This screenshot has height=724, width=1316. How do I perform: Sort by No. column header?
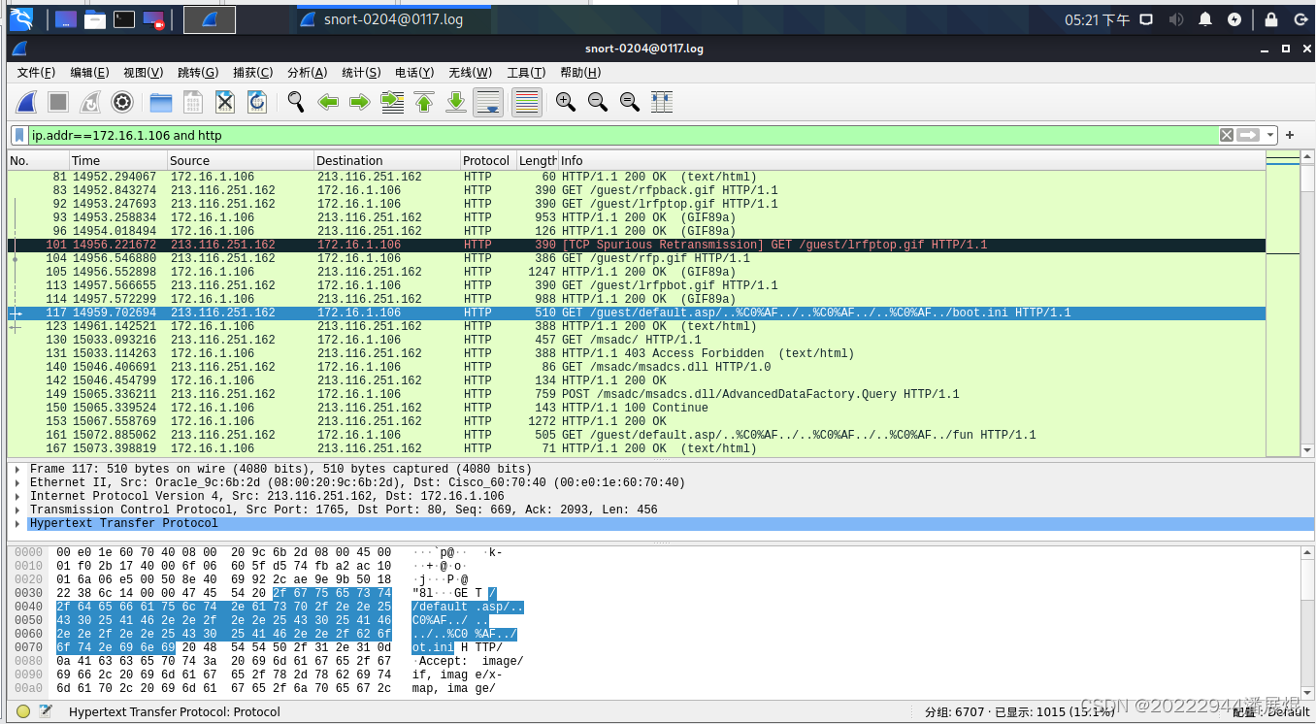coord(38,160)
